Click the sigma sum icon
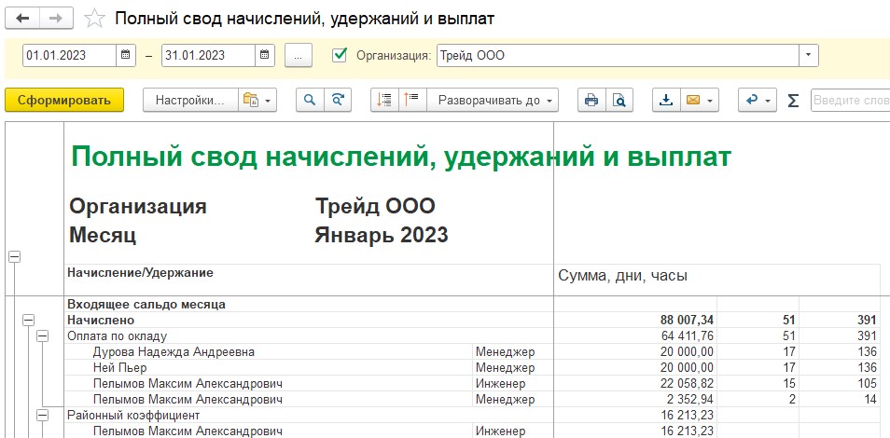The width and height of the screenshot is (890, 438). [793, 101]
